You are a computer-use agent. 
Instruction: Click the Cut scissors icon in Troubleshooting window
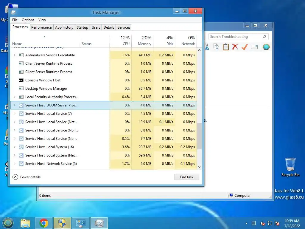click(x=207, y=47)
